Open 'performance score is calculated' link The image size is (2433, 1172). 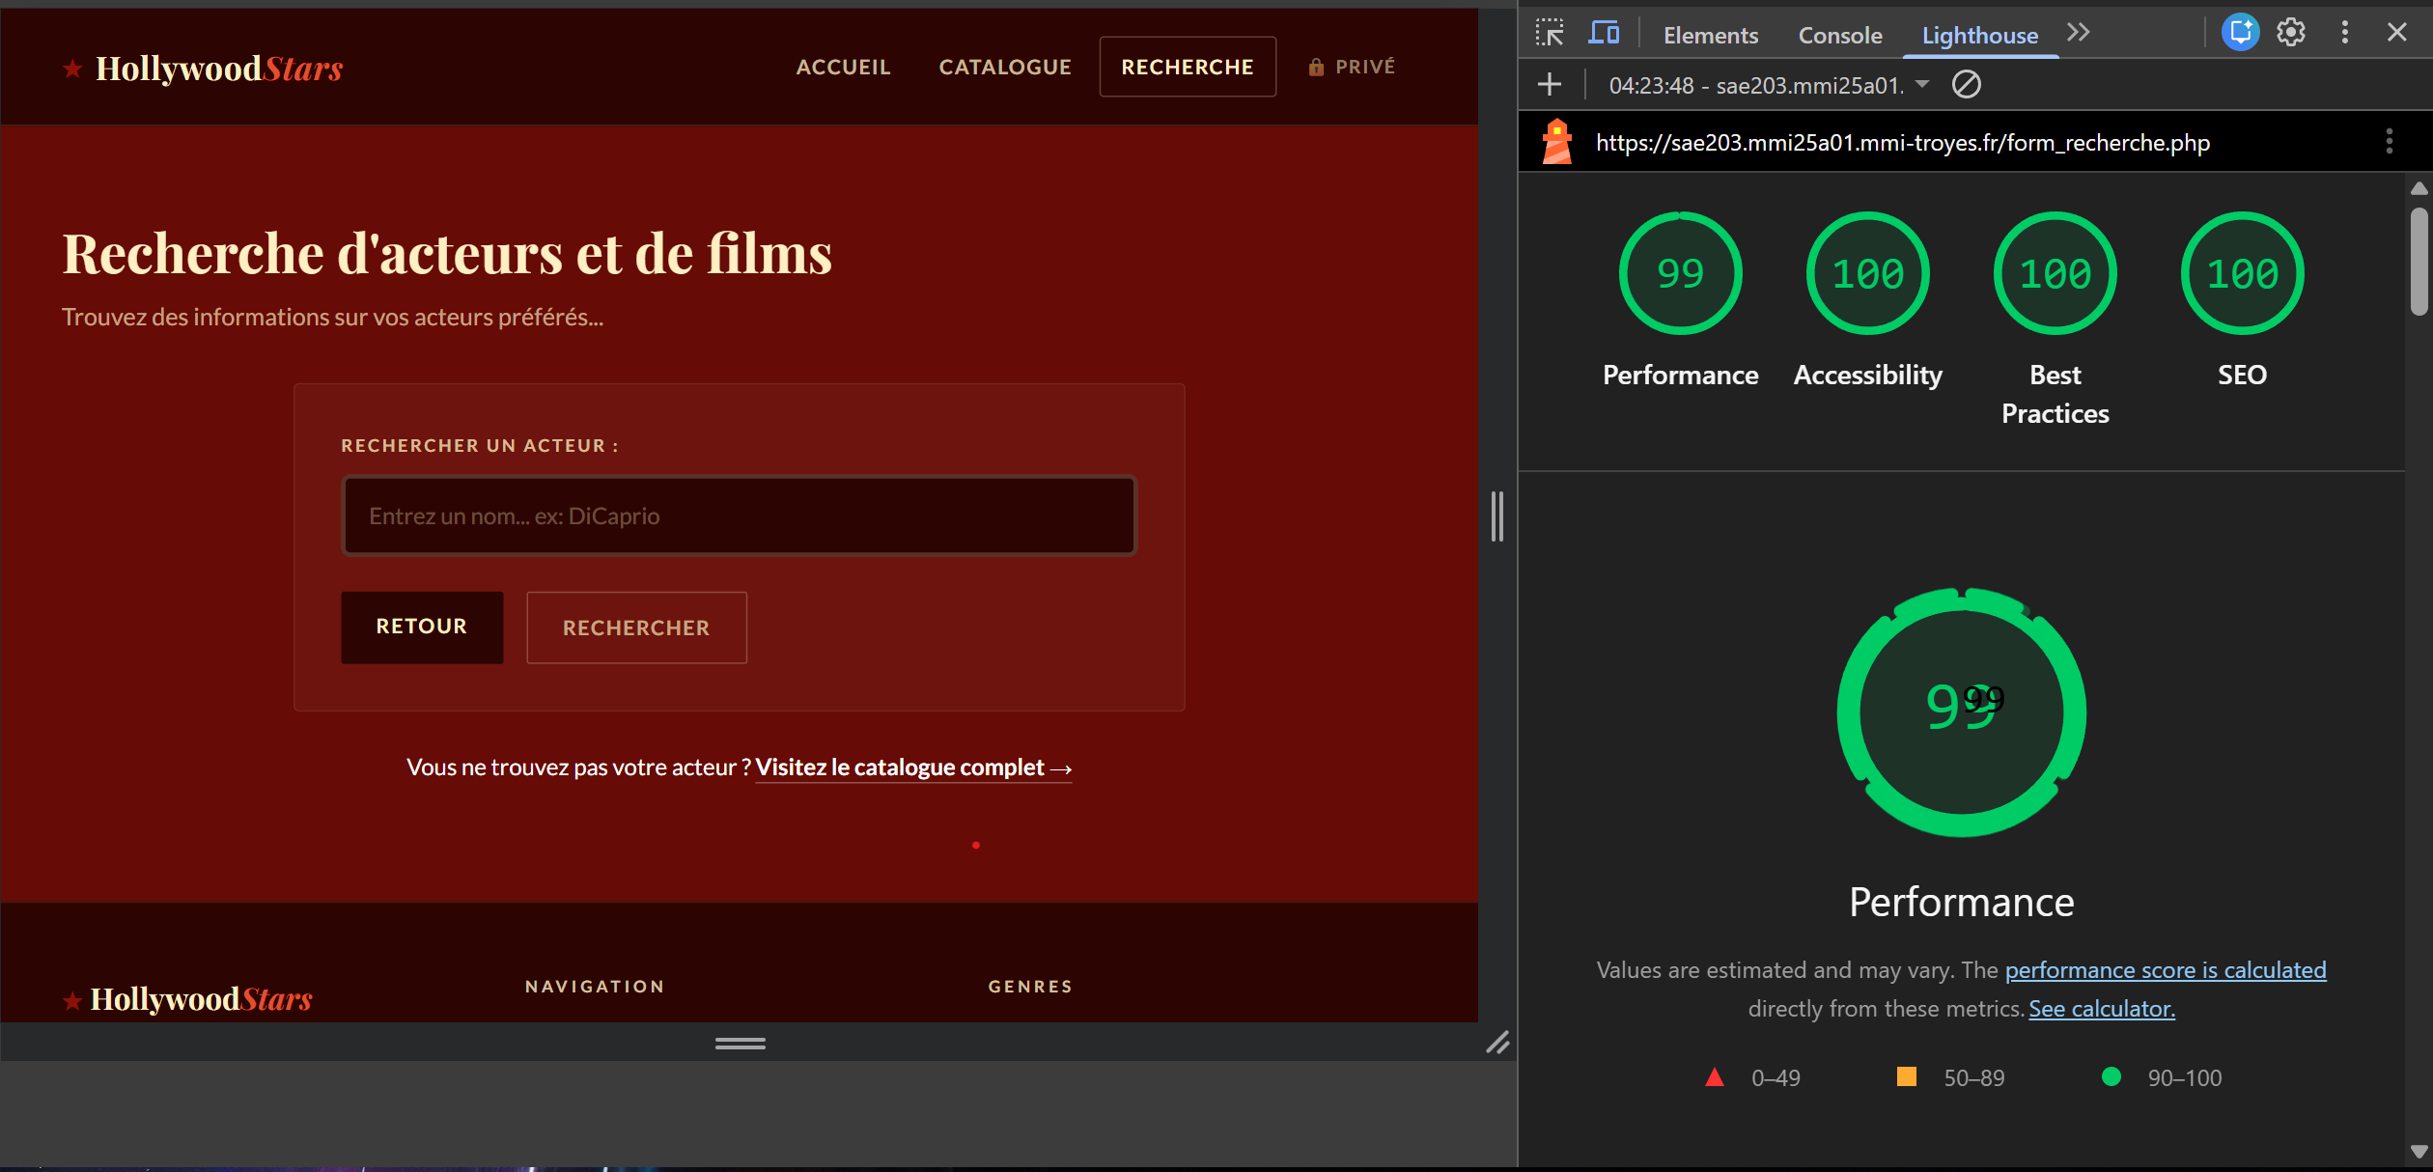coord(2166,970)
